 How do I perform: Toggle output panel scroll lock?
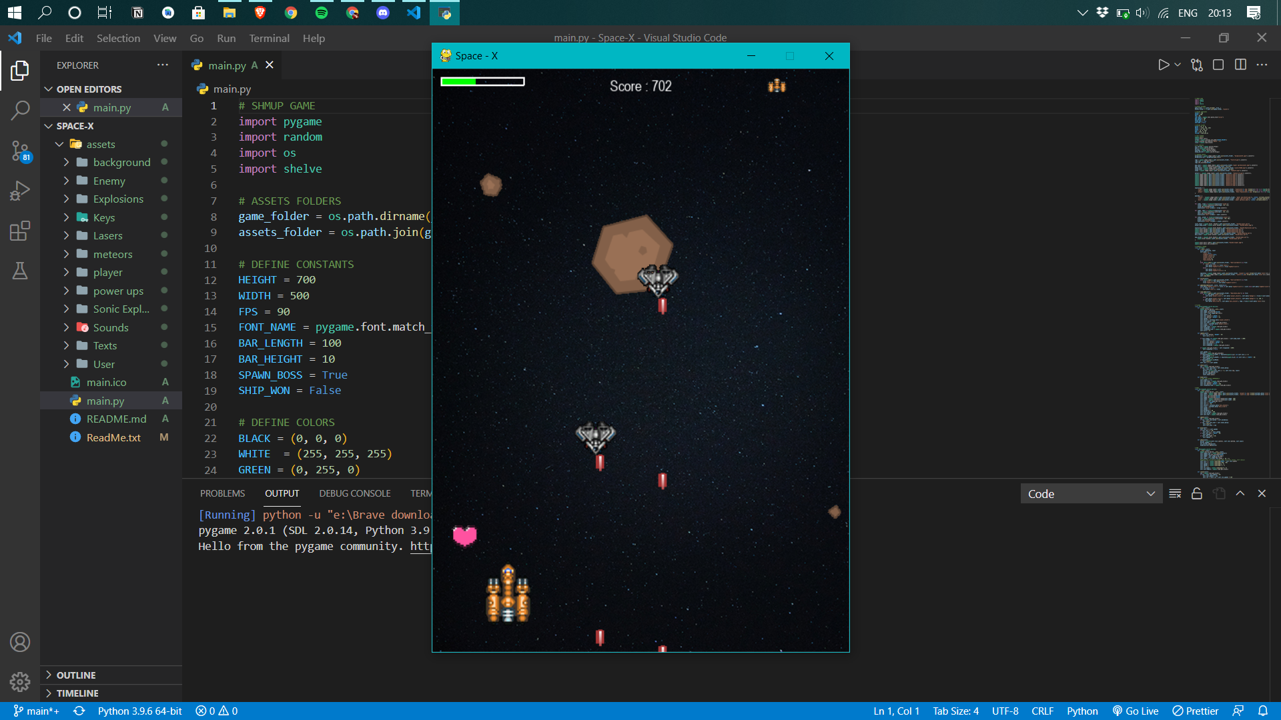(x=1197, y=494)
